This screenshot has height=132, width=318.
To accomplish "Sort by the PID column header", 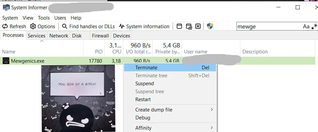I will point(94,48).
